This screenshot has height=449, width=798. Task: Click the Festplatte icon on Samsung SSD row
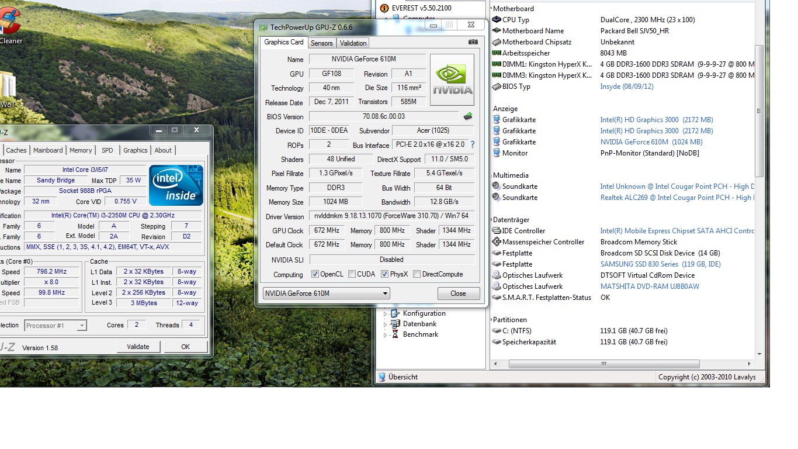[497, 264]
